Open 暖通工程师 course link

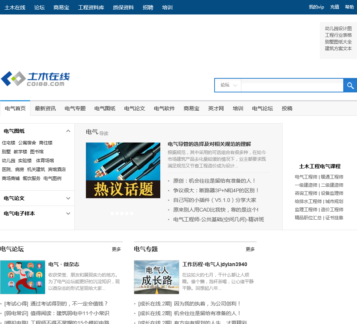click(x=332, y=177)
